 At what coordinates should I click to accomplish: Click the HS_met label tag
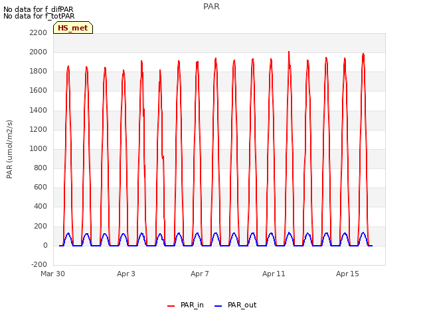(73, 28)
